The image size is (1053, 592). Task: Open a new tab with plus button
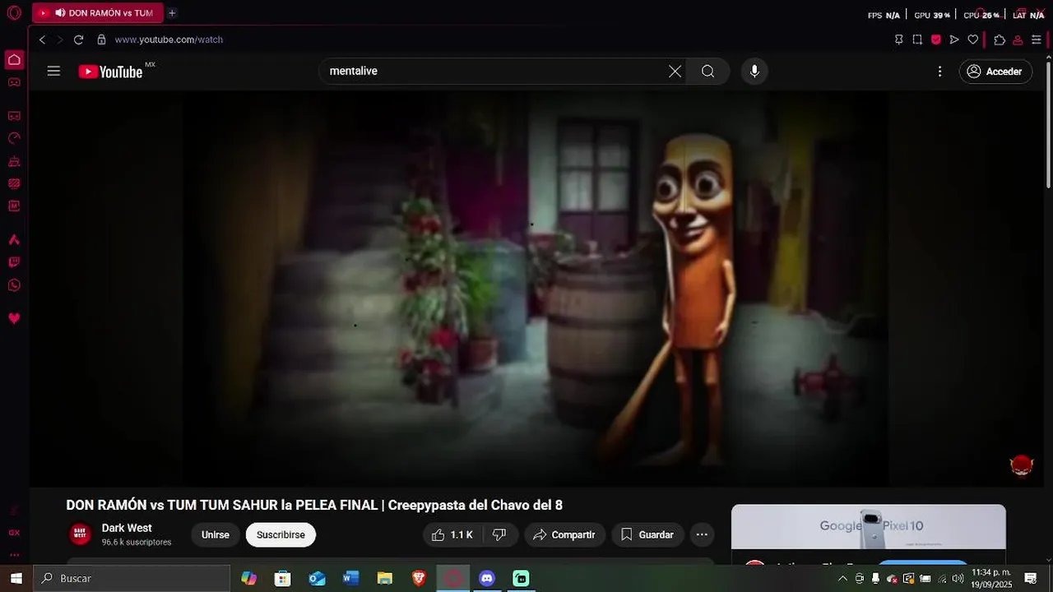pos(172,13)
